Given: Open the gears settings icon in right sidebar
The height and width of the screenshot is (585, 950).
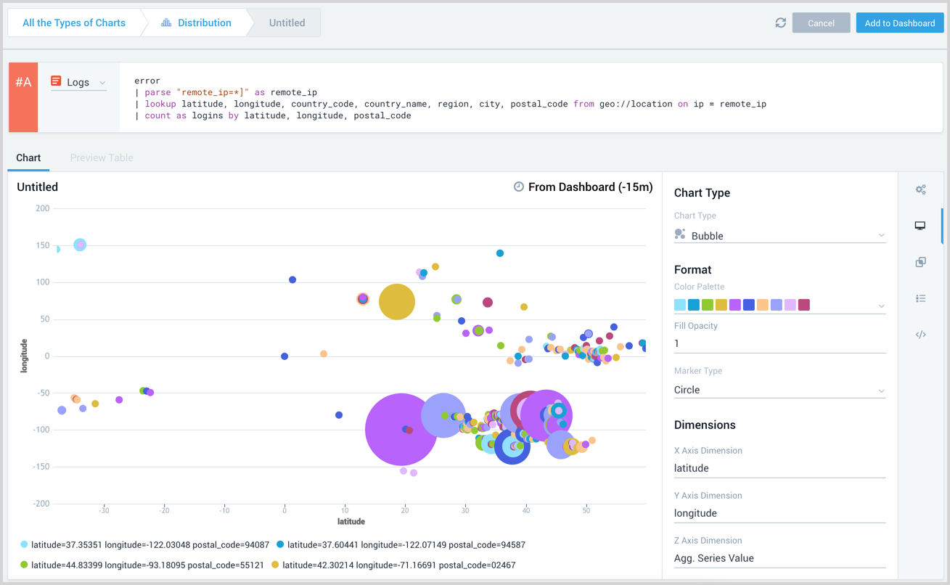Looking at the screenshot, I should point(920,190).
